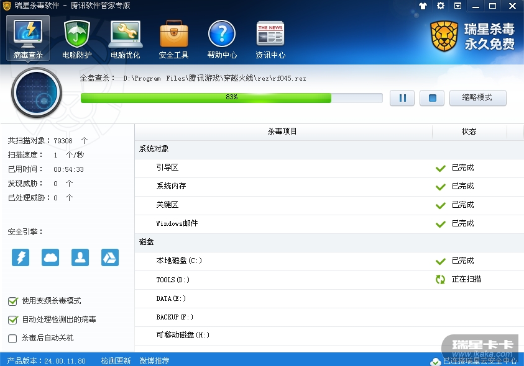Image resolution: width=524 pixels, height=366 pixels.
Task: Open skin changer shirt icon
Action: [423, 6]
